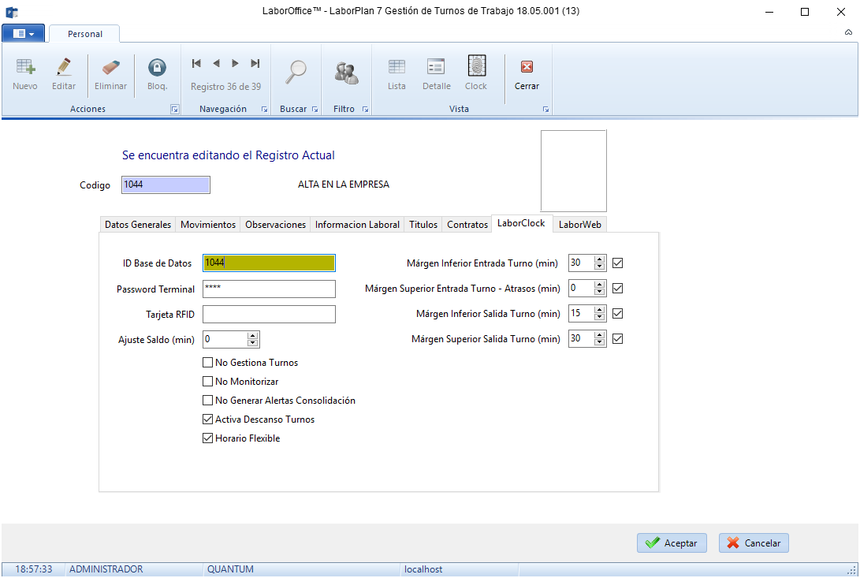Image resolution: width=860 pixels, height=578 pixels.
Task: Go to last record navigation arrow
Action: [255, 63]
